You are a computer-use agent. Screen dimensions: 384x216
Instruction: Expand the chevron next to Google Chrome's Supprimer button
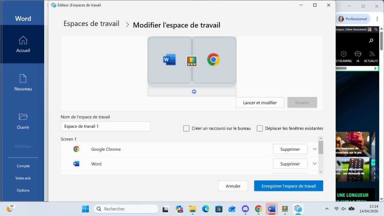click(x=315, y=149)
